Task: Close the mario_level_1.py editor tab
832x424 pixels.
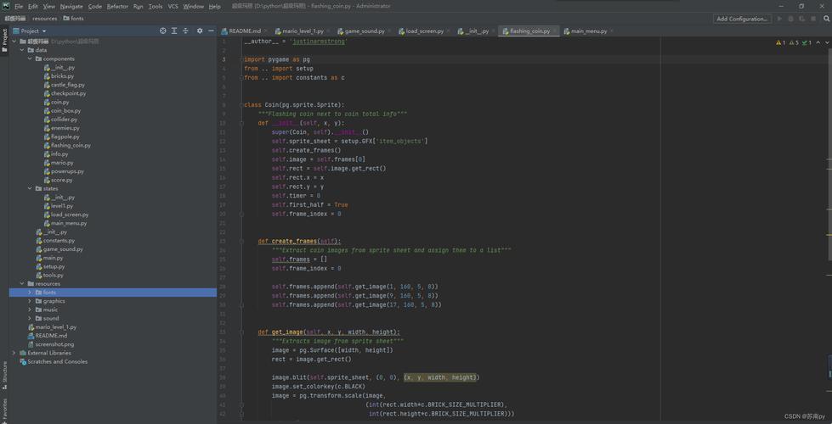Action: [x=327, y=31]
